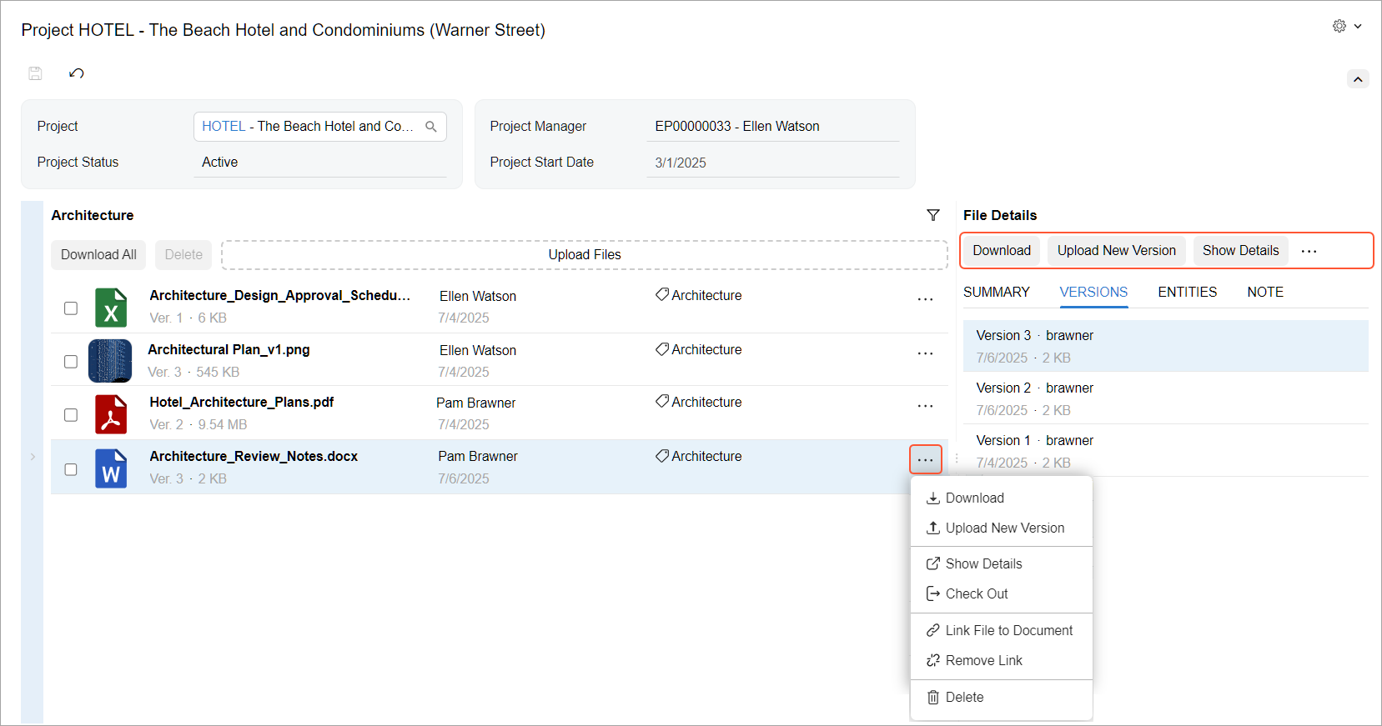Image resolution: width=1382 pixels, height=726 pixels.
Task: Click the search magnifier in Project field
Action: pos(431,127)
